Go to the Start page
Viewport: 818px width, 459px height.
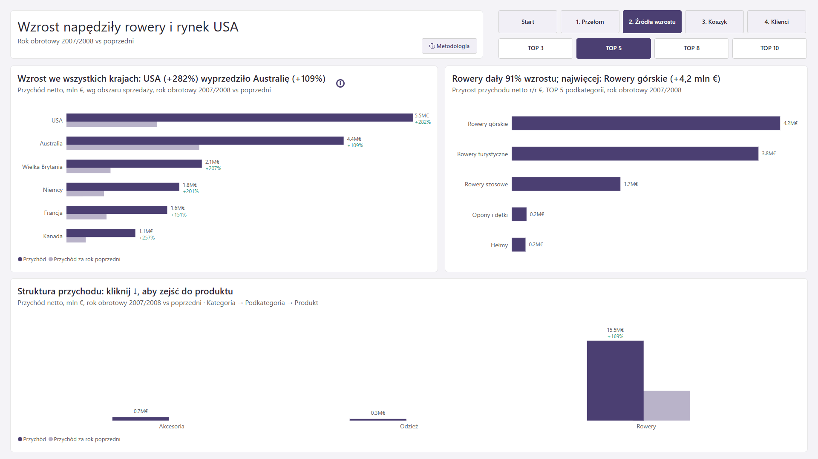tap(527, 22)
